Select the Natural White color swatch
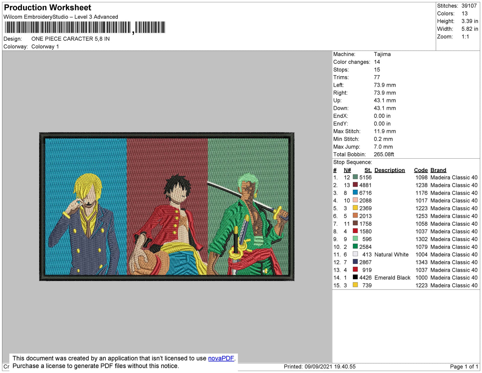This screenshot has width=482, height=373. pos(355,254)
